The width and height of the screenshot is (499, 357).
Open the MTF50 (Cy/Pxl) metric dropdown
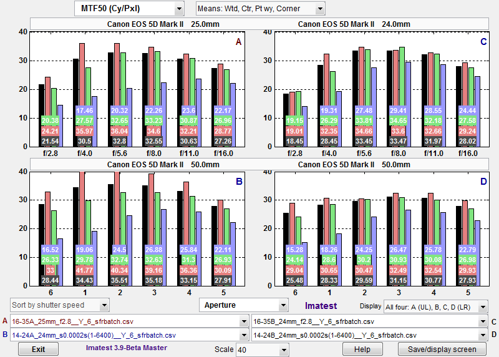coord(129,9)
